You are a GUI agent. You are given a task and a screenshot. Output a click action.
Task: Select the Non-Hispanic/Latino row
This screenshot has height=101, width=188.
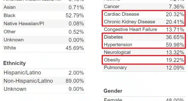tap(44, 81)
